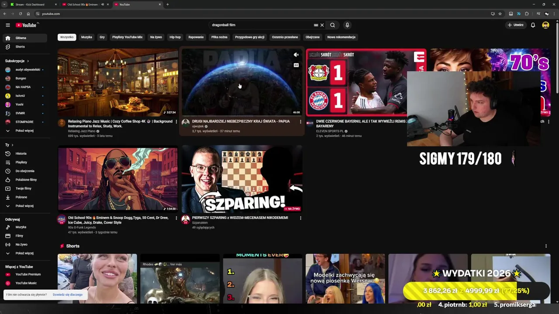Image resolution: width=559 pixels, height=314 pixels.
Task: Open the notifications bell
Action: [533, 25]
